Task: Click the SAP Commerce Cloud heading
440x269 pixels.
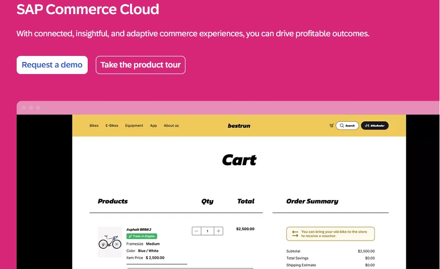Action: click(x=88, y=9)
